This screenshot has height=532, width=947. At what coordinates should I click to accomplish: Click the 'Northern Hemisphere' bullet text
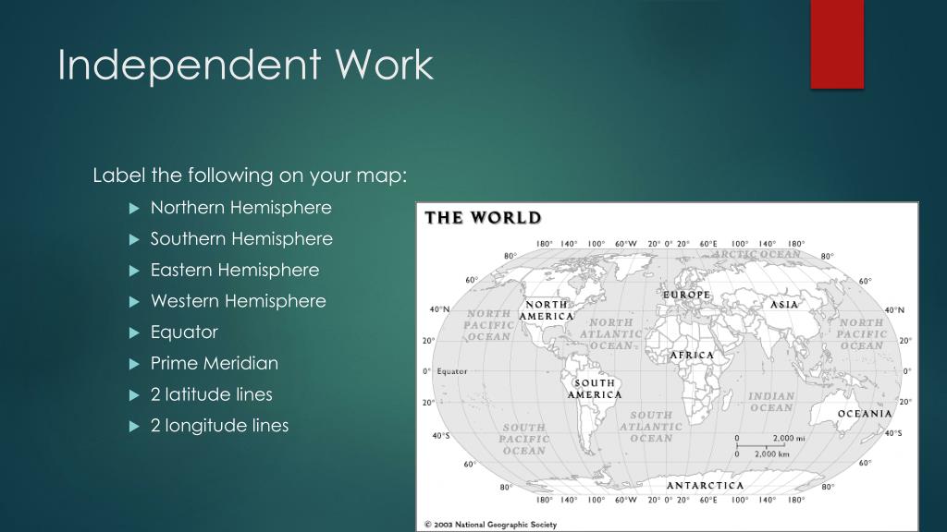[241, 208]
